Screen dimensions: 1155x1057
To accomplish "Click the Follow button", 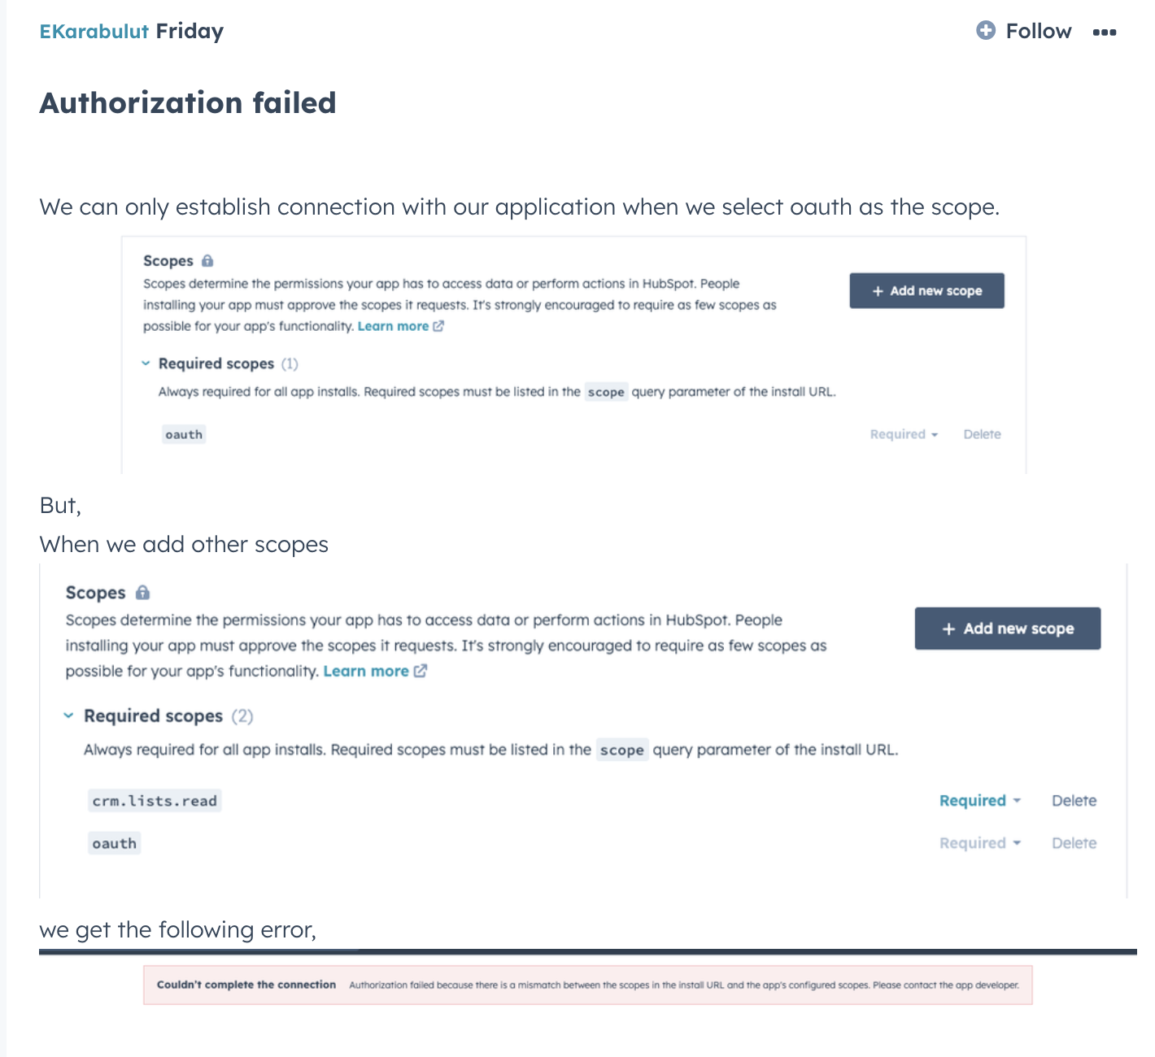I will pyautogui.click(x=1039, y=31).
